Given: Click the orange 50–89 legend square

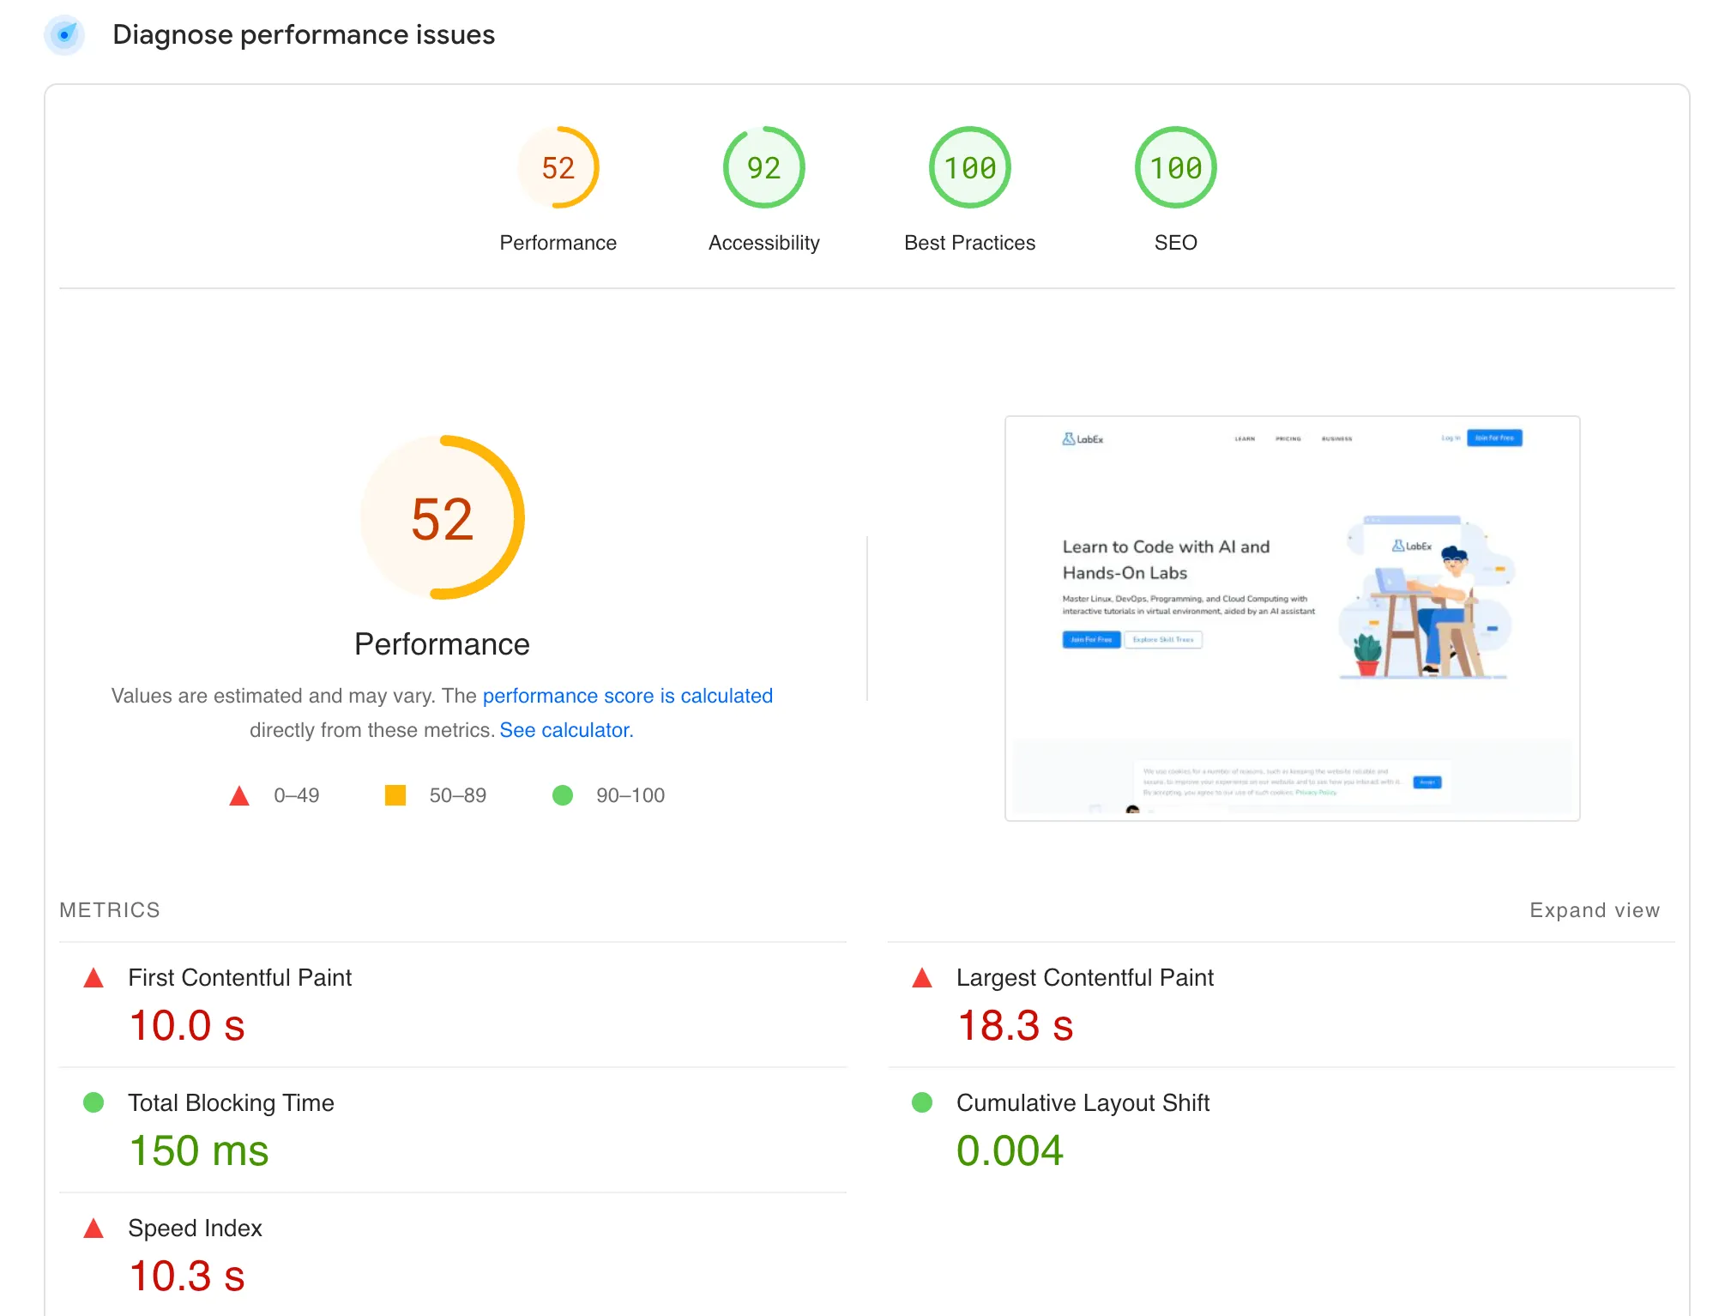Looking at the screenshot, I should [x=395, y=795].
